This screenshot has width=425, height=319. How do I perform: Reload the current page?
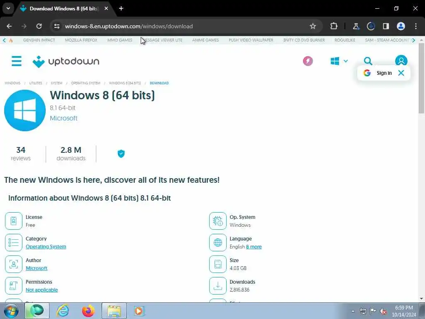[39, 26]
